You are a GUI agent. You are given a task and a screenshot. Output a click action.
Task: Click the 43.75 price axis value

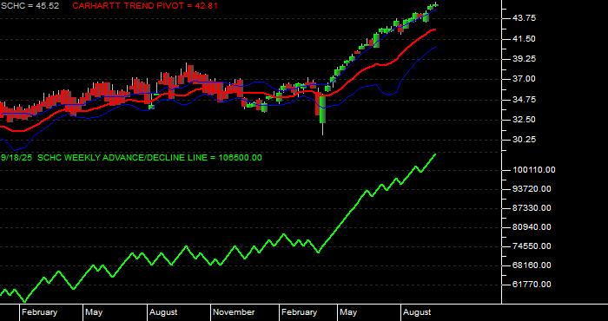point(524,18)
